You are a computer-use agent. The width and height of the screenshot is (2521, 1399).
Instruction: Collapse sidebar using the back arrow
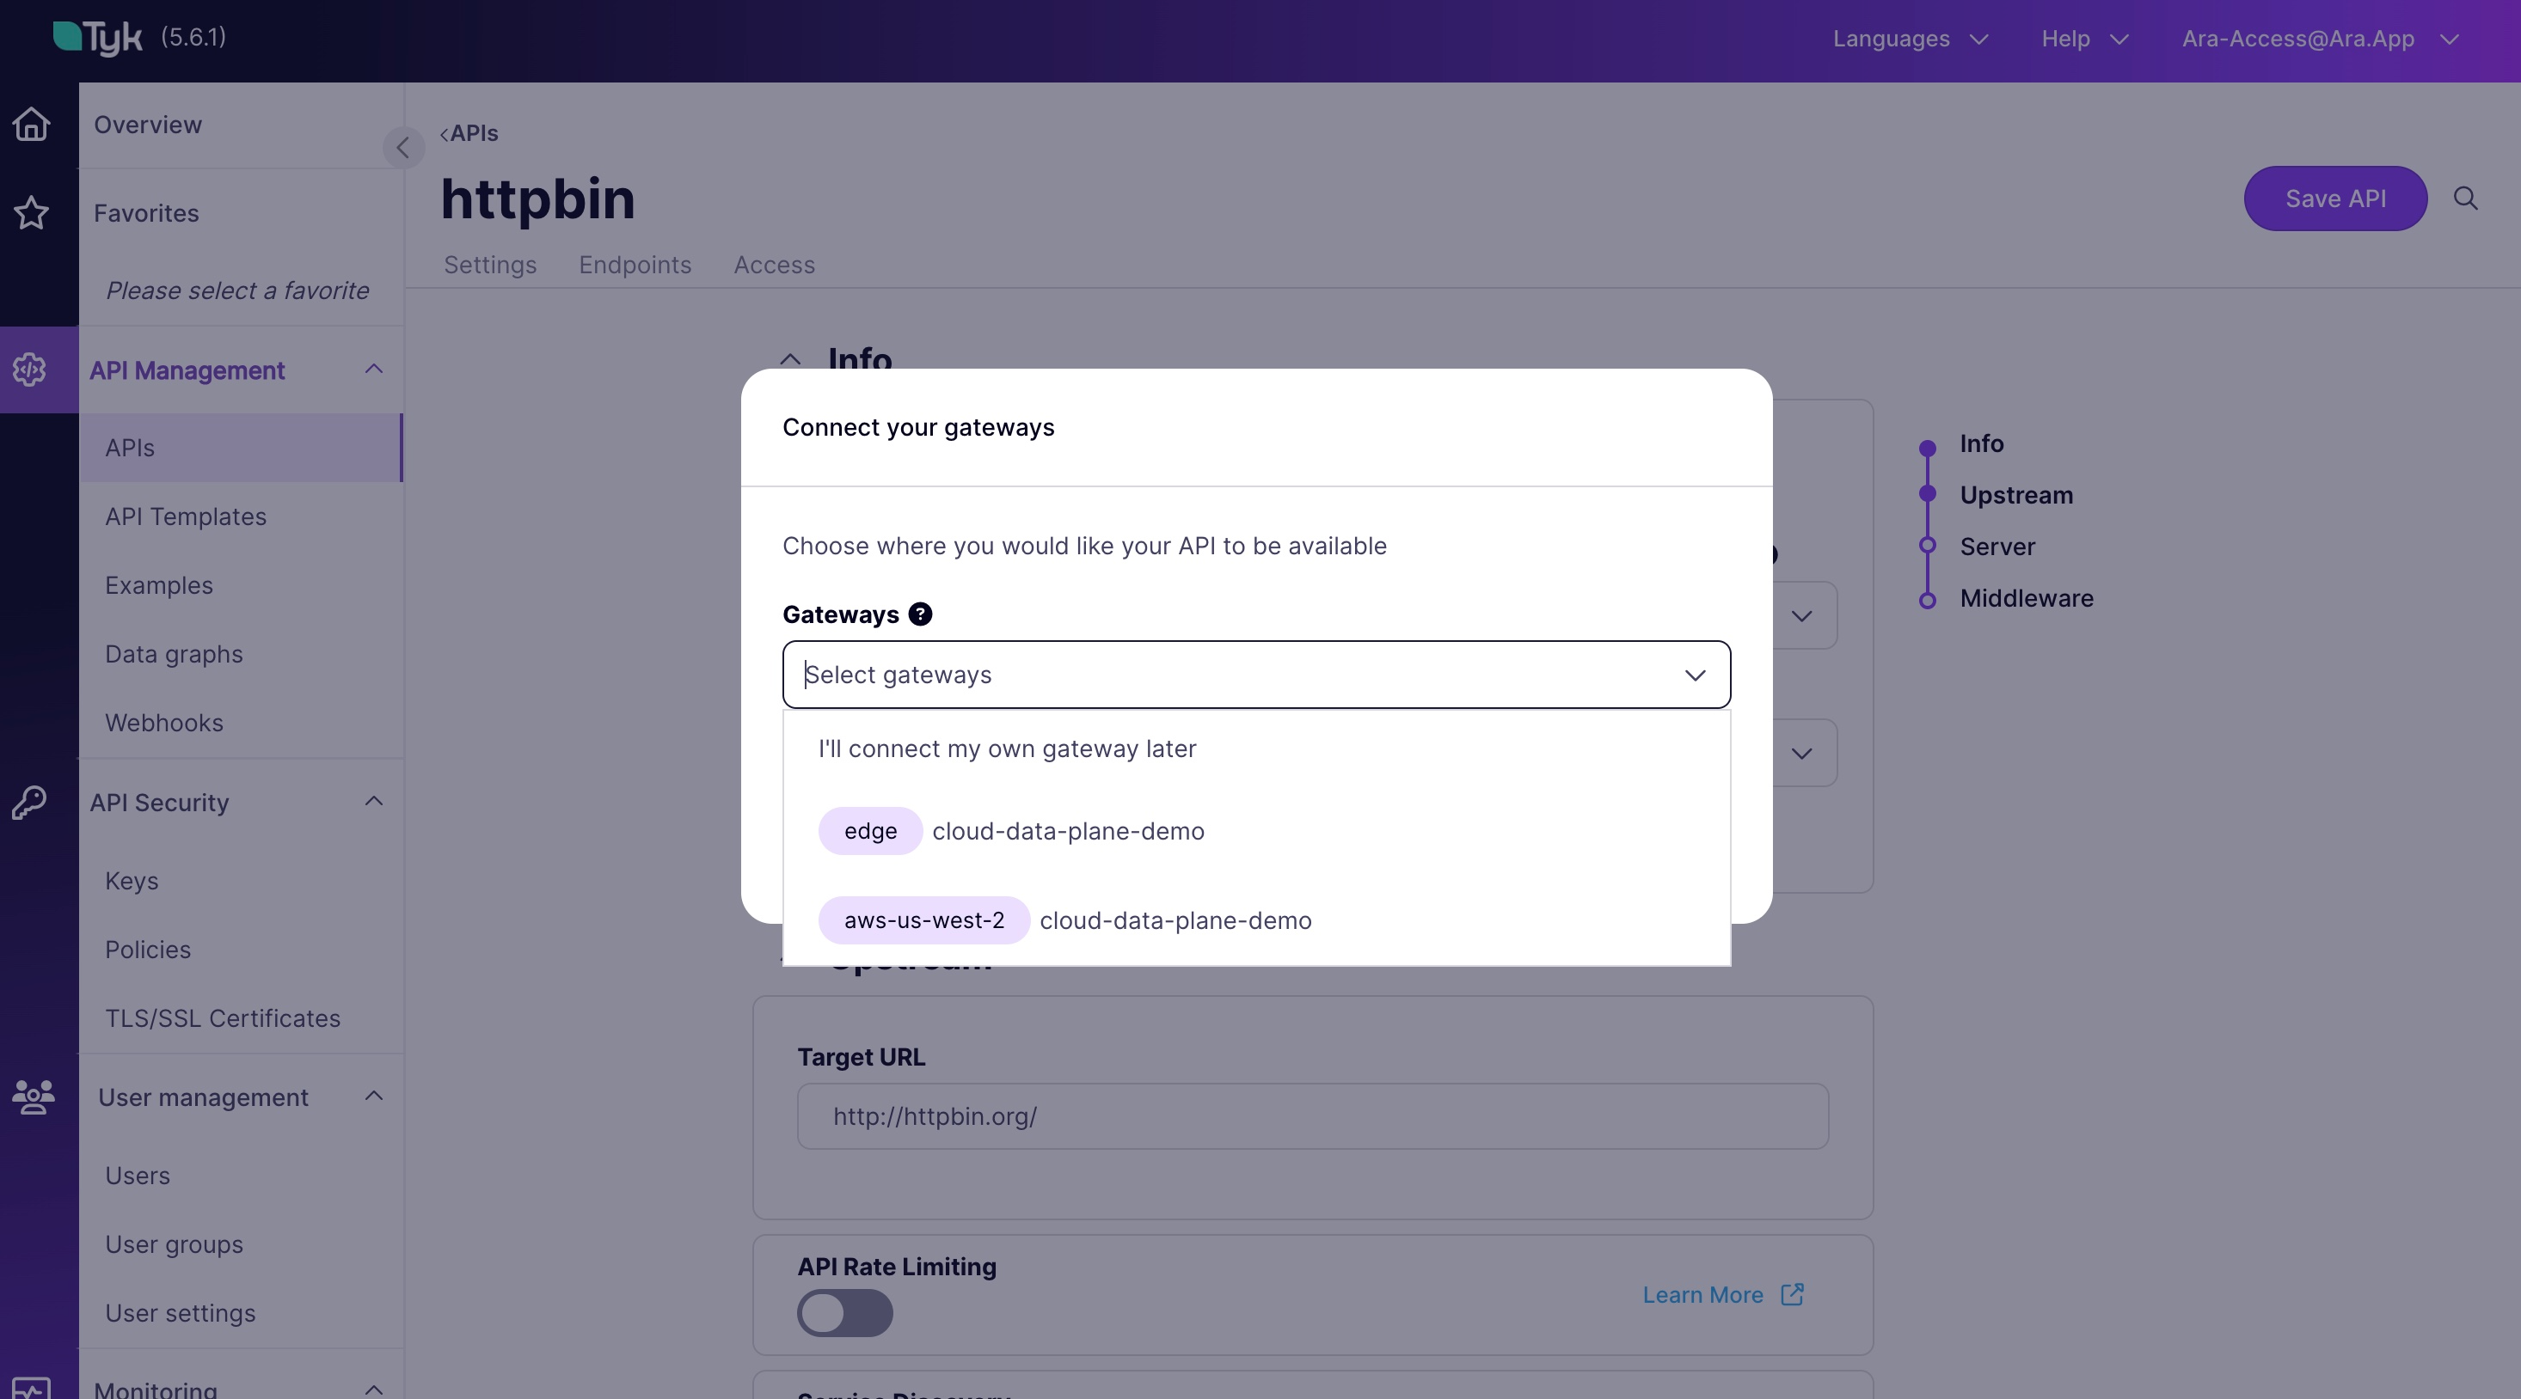402,147
